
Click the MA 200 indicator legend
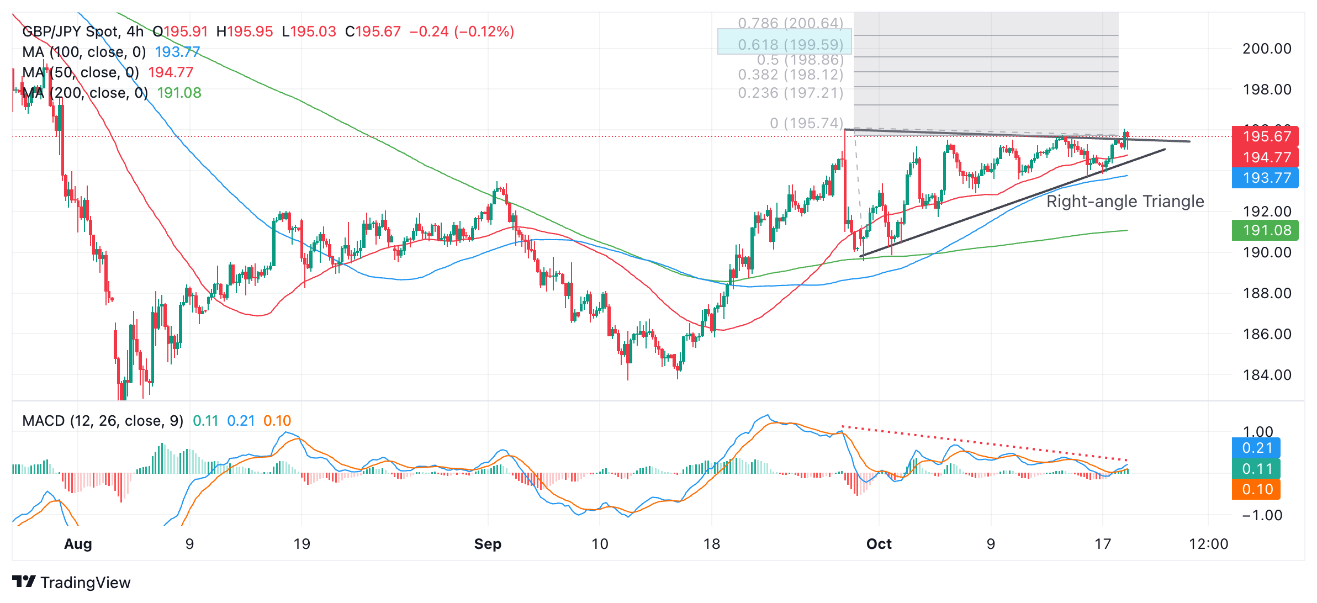[85, 93]
